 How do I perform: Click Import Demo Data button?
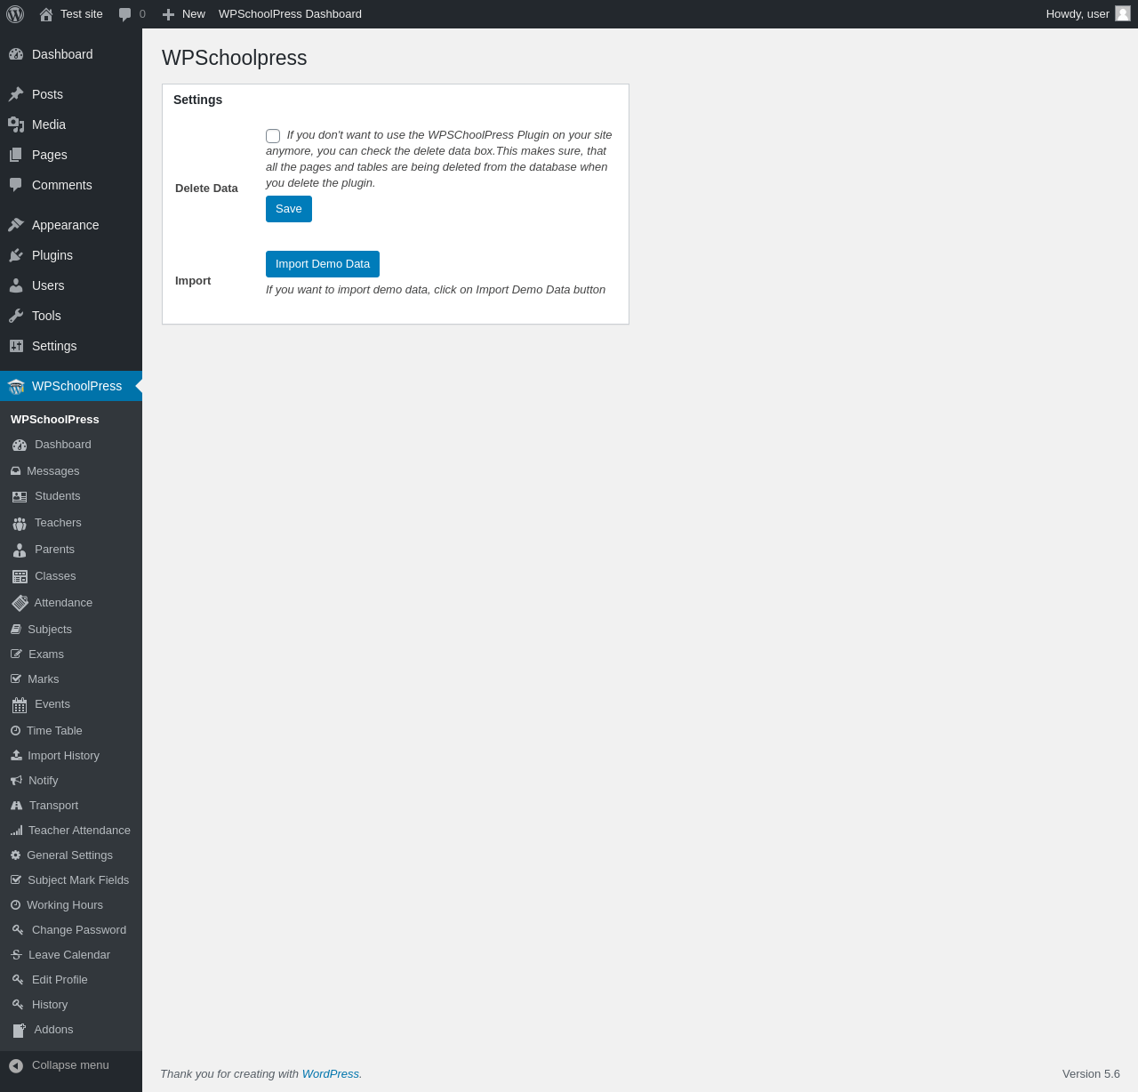click(323, 264)
